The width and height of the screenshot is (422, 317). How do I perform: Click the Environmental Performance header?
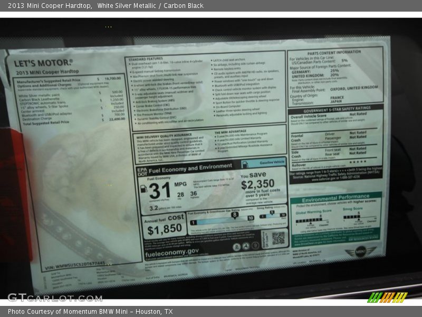pyautogui.click(x=335, y=197)
